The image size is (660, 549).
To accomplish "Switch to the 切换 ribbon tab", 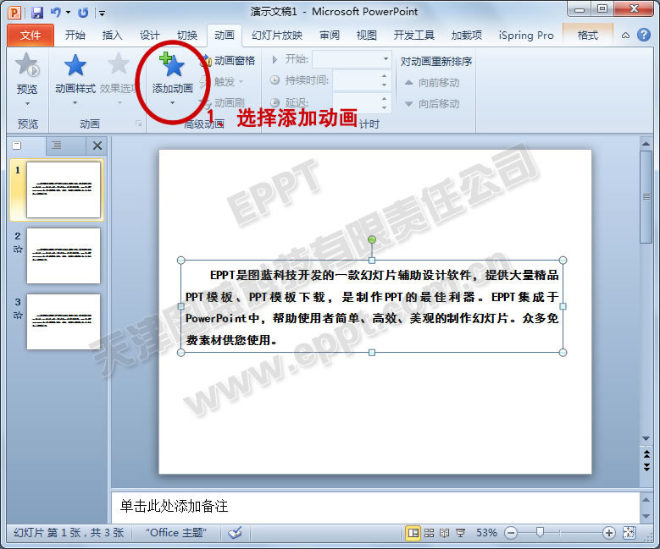I will (x=187, y=36).
